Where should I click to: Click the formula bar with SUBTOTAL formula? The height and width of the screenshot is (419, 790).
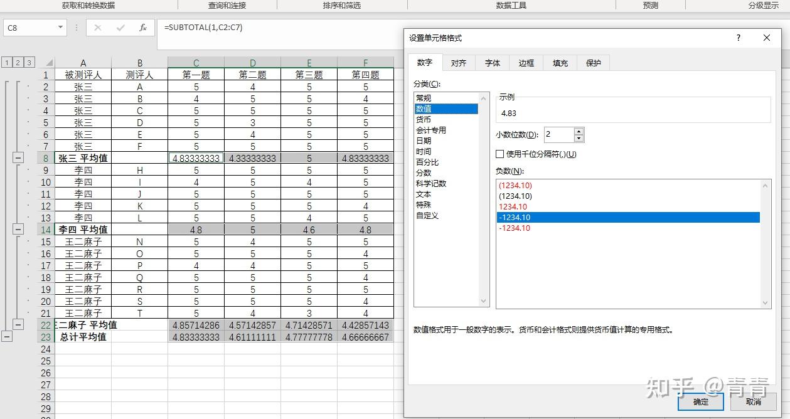pos(279,28)
